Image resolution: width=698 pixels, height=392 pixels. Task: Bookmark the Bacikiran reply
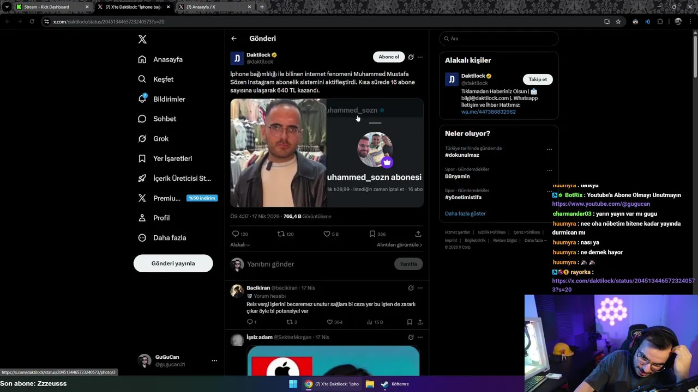pyautogui.click(x=410, y=322)
